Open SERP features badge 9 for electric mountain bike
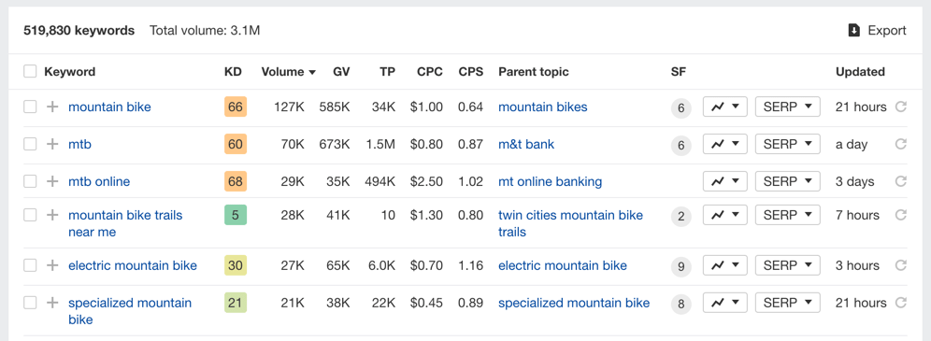The width and height of the screenshot is (931, 341). [x=681, y=266]
